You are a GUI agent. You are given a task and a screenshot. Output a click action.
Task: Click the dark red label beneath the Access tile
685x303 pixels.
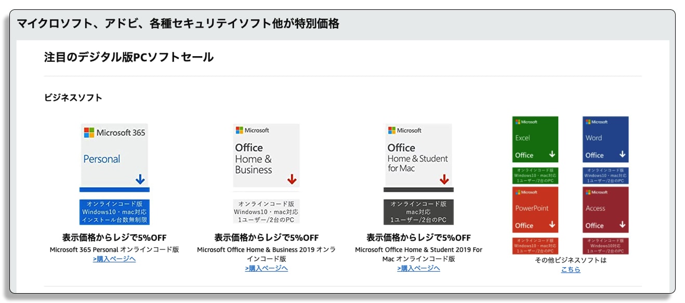pos(605,246)
